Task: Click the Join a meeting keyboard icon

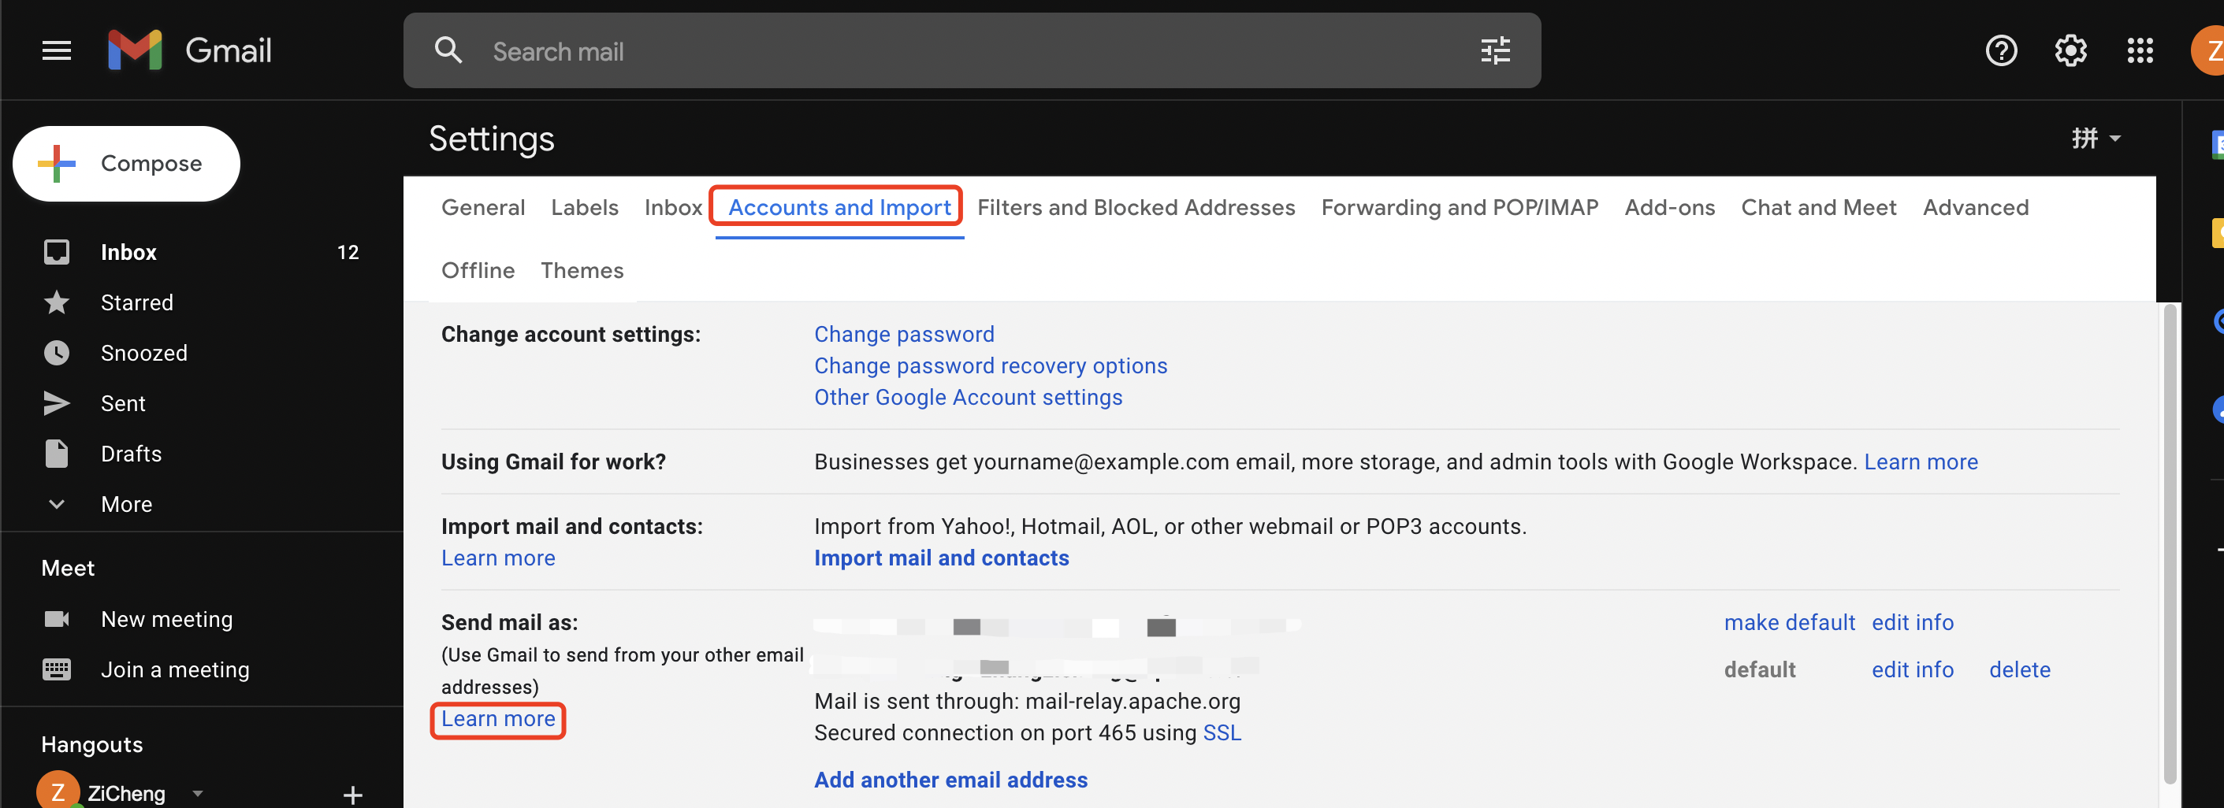Action: pos(57,669)
